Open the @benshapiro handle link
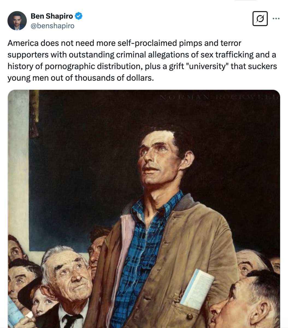The image size is (288, 328). point(52,26)
